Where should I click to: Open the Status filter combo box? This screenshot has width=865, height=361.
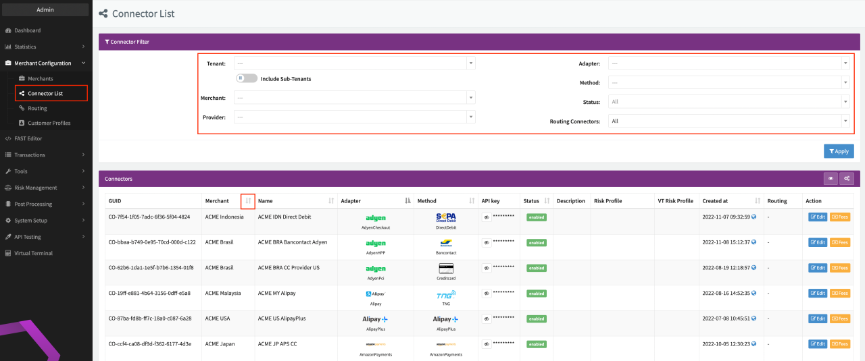pyautogui.click(x=728, y=102)
